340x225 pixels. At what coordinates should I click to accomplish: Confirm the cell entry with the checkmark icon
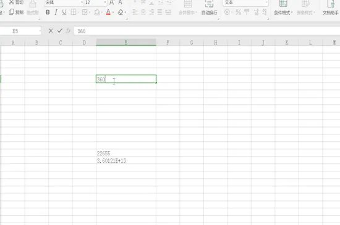point(60,31)
